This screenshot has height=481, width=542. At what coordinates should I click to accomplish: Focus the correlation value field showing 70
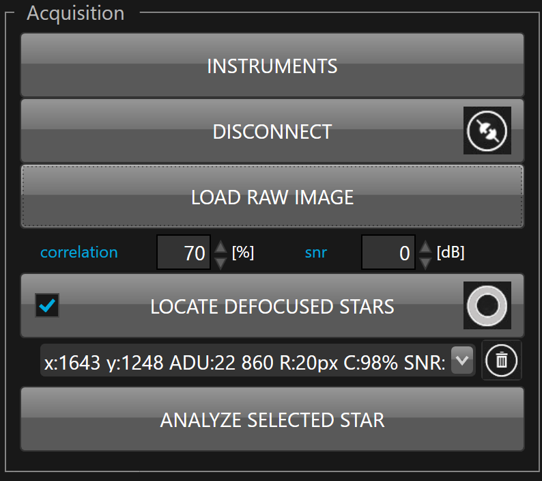click(184, 253)
